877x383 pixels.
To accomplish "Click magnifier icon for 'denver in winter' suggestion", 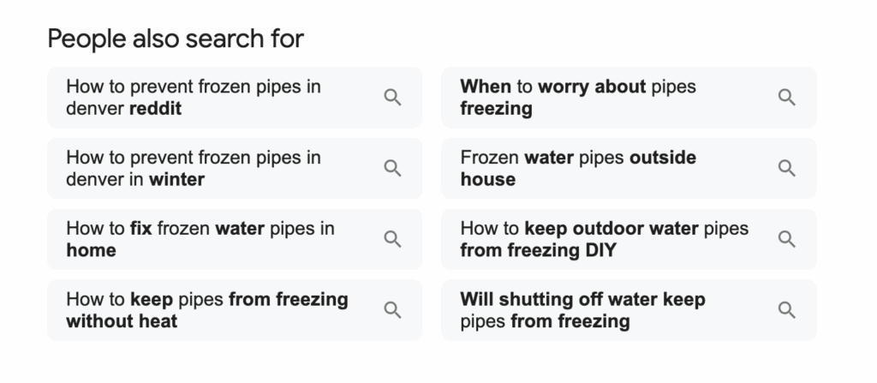I will 392,168.
